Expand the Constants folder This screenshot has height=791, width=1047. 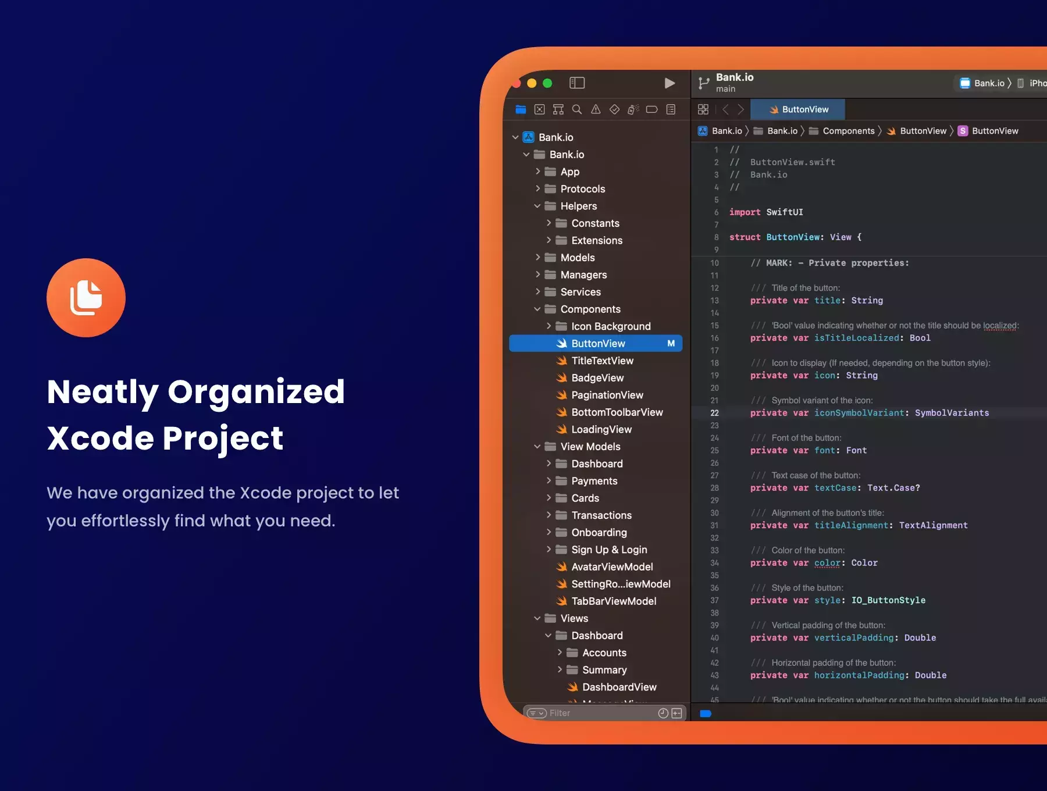549,223
